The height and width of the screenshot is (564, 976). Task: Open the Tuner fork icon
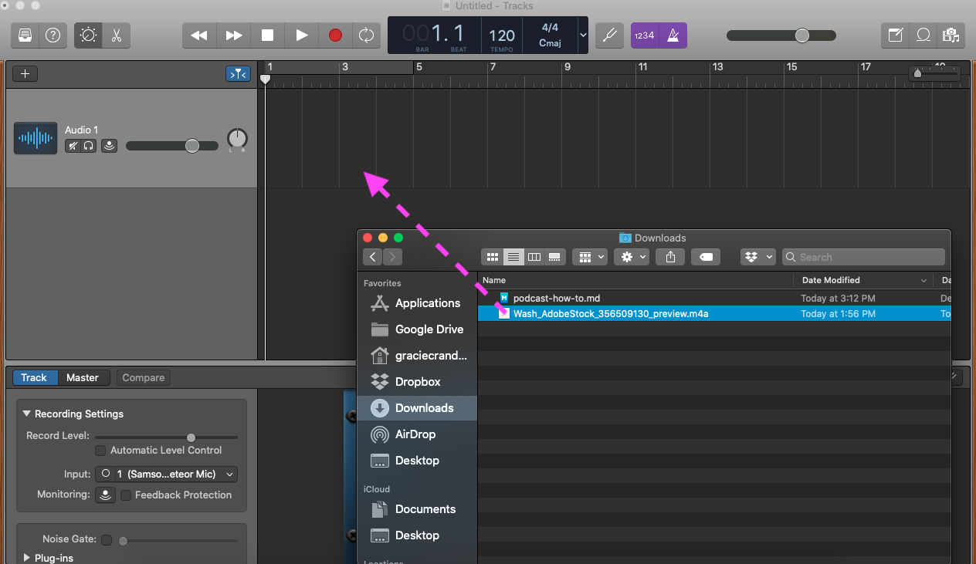click(x=609, y=35)
